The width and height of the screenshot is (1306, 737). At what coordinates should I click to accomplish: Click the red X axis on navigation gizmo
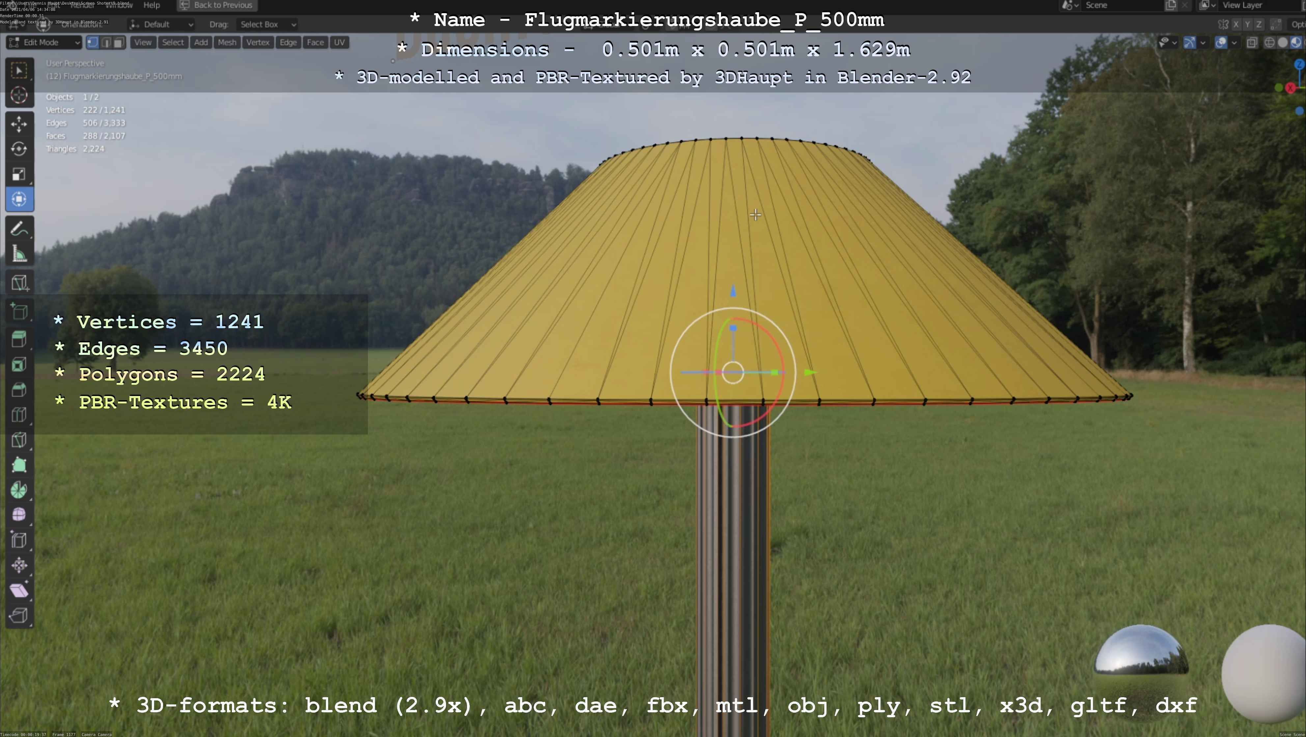pyautogui.click(x=1291, y=88)
